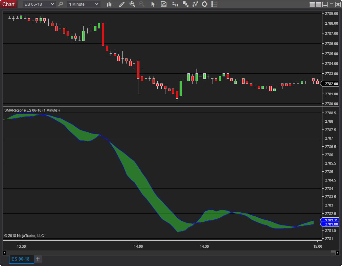The width and height of the screenshot is (342, 266).
Task: Click the first window link button
Action: click(312, 4)
